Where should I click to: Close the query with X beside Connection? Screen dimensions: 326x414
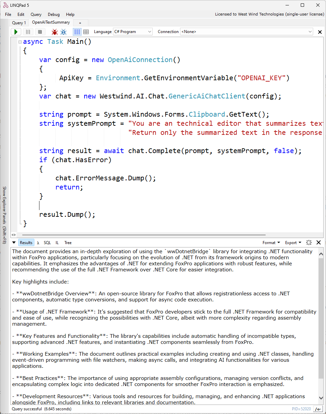coord(320,32)
